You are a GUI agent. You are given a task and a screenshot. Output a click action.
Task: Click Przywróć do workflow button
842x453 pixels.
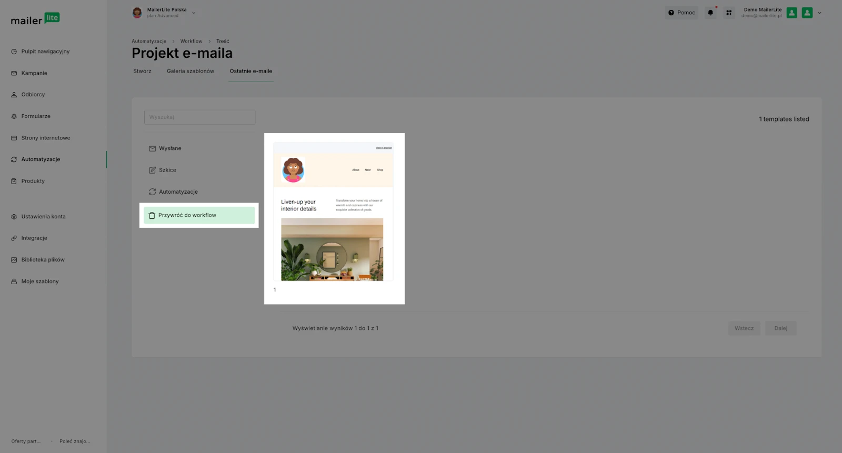point(199,215)
